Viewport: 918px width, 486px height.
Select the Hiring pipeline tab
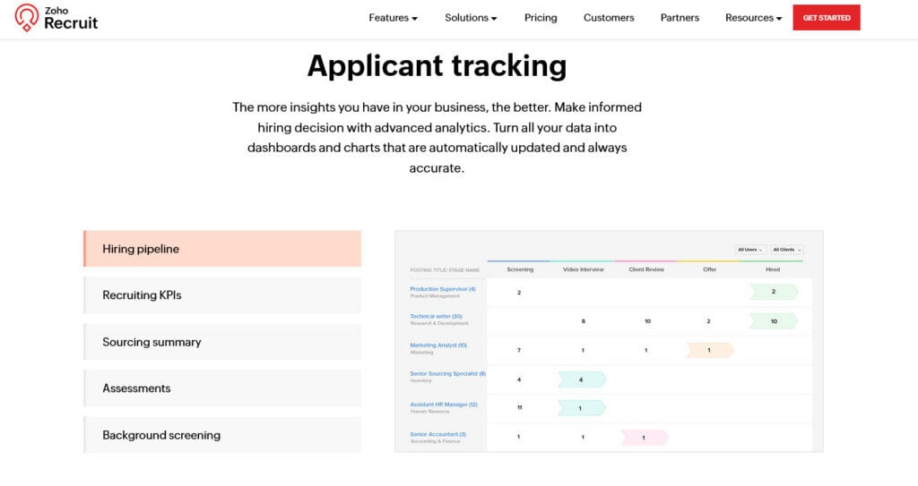click(x=222, y=249)
